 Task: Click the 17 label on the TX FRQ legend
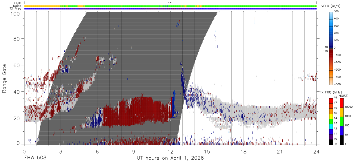335,102
